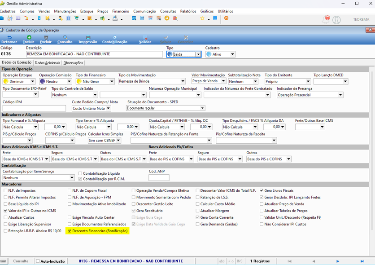Screen dimensions: 375x265
Task: Open the Tipo de Movimentação dropdown
Action: (x=183, y=81)
